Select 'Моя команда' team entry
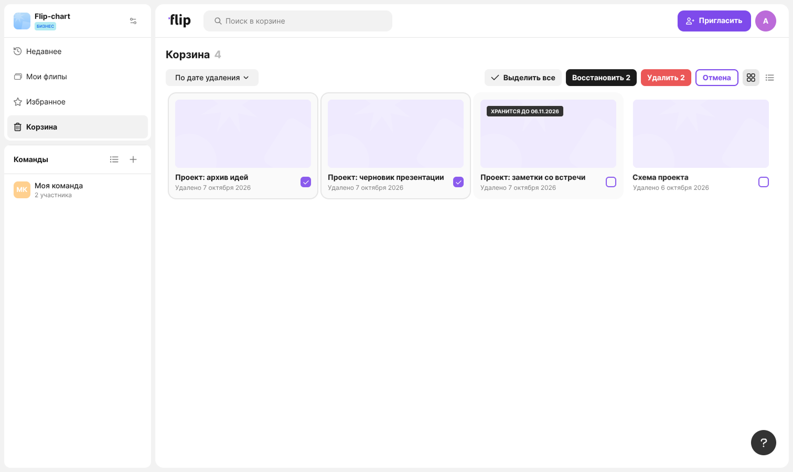 (78, 190)
